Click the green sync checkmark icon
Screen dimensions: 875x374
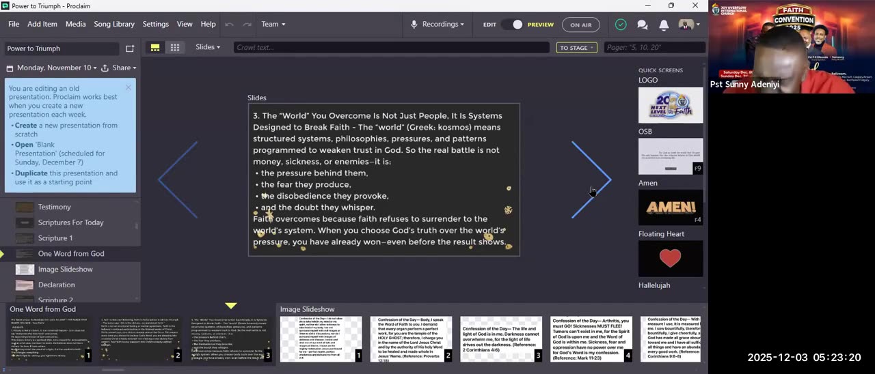click(x=621, y=25)
